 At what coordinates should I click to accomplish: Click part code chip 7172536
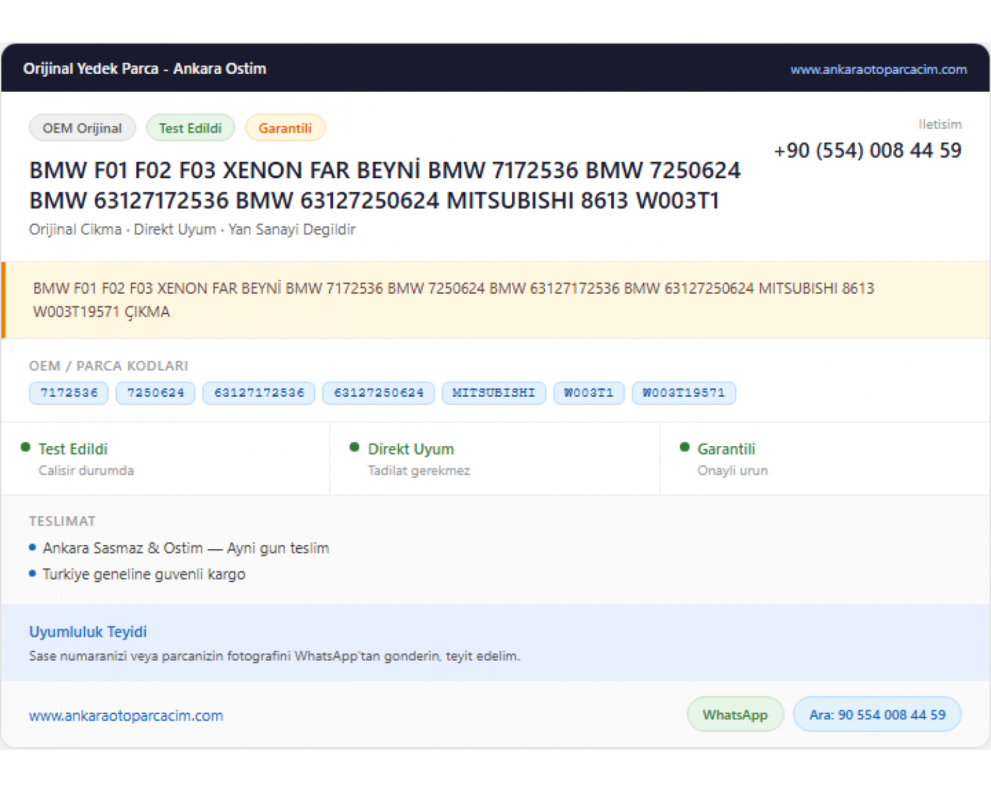69,393
